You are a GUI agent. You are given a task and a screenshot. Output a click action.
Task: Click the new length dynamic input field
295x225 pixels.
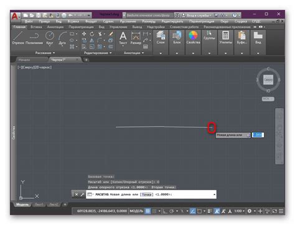coord(258,135)
